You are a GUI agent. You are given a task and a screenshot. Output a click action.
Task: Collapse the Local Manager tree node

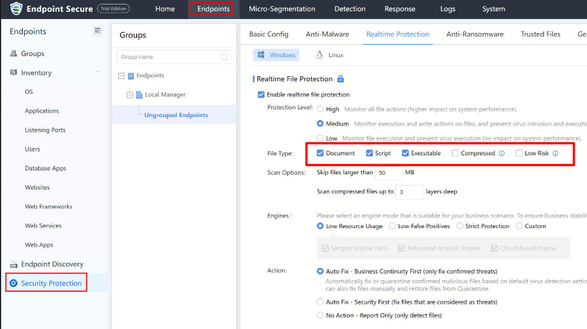(130, 95)
